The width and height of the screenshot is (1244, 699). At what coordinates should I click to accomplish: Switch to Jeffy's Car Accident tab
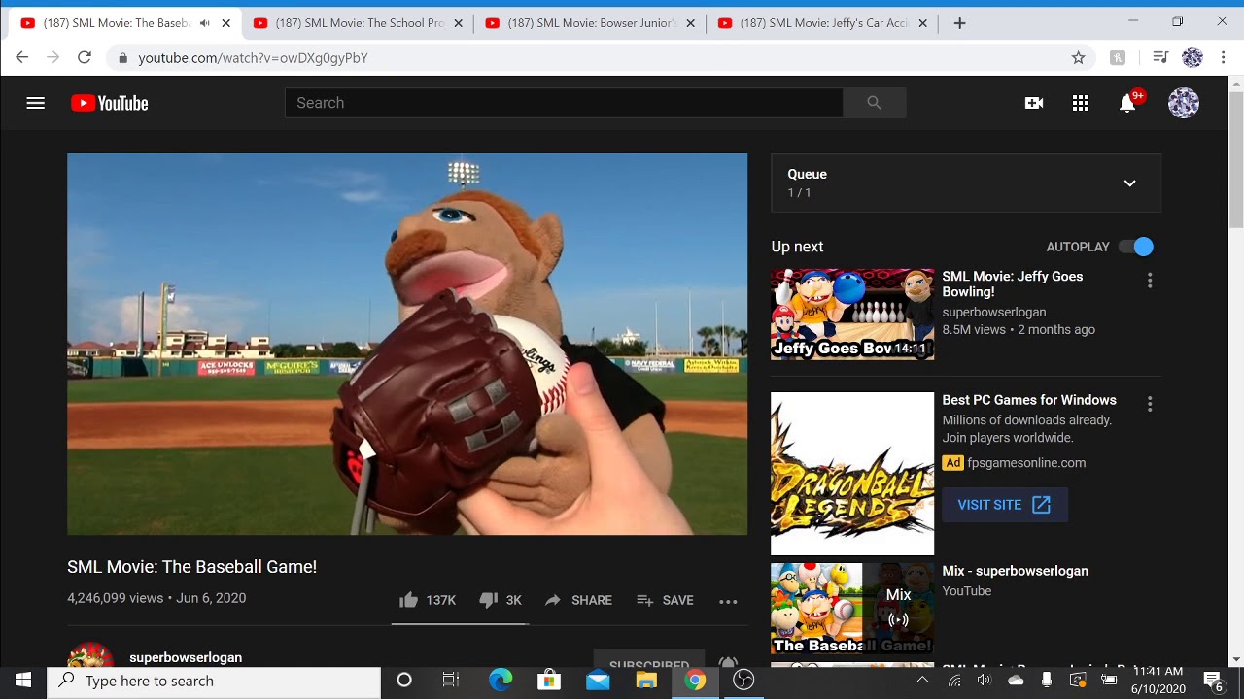[822, 23]
